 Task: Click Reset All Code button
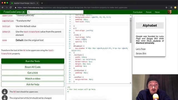coord(33,67)
